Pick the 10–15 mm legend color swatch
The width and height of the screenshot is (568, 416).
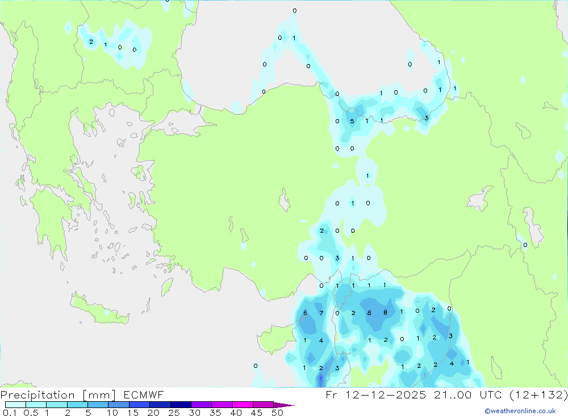click(x=119, y=405)
